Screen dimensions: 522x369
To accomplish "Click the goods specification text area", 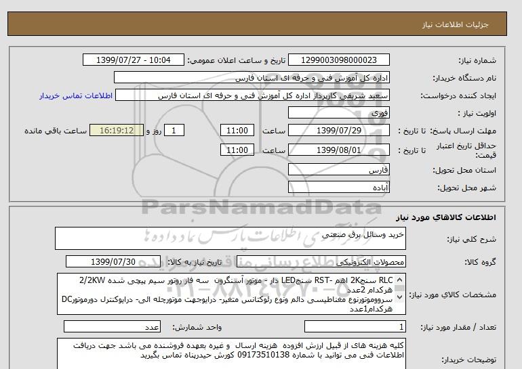I will (231, 294).
